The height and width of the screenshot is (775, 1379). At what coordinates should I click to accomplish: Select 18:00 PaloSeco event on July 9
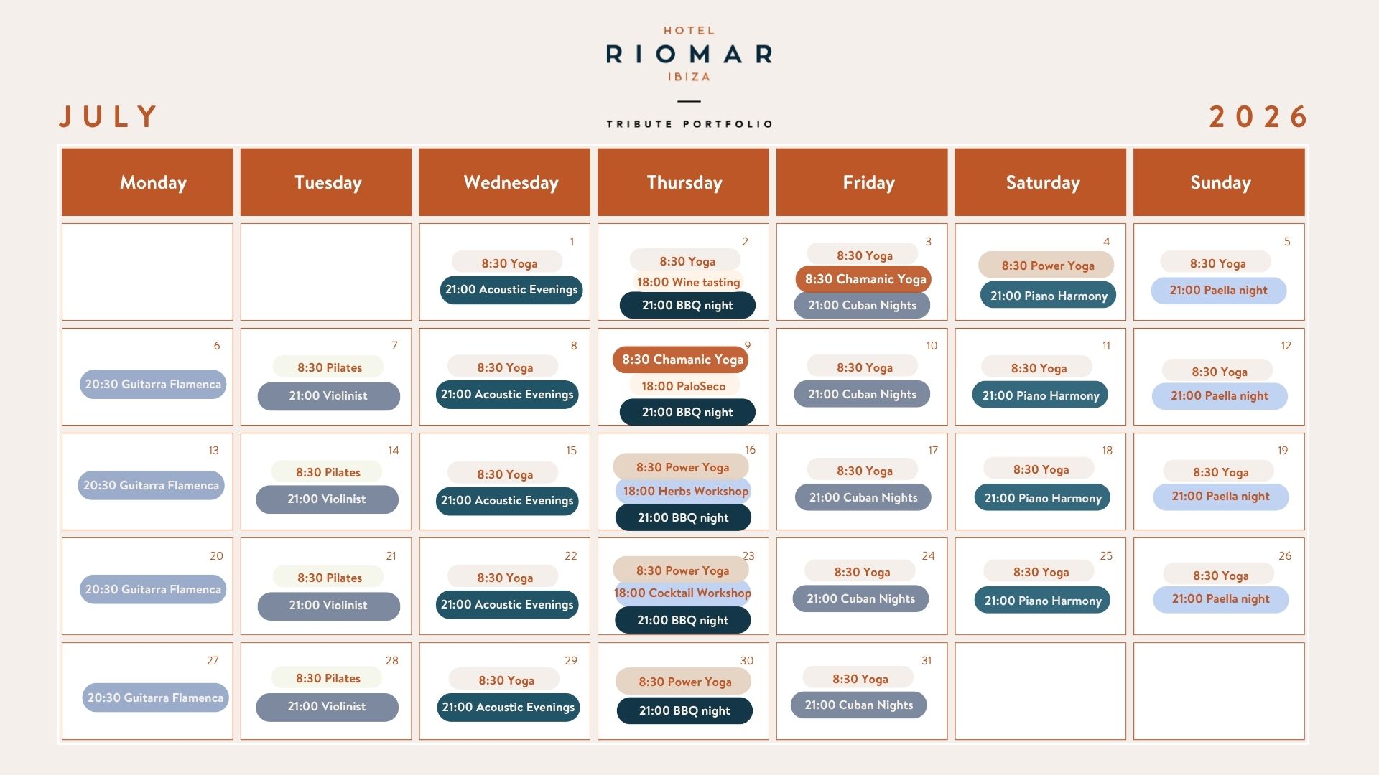coord(684,386)
